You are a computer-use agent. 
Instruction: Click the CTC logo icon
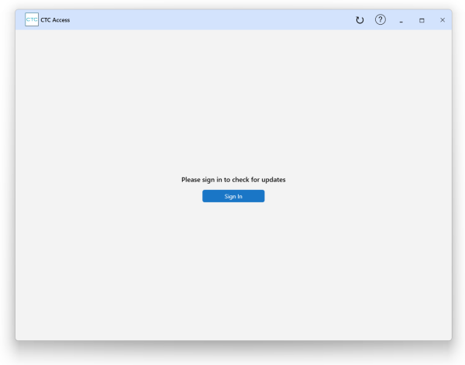[32, 20]
